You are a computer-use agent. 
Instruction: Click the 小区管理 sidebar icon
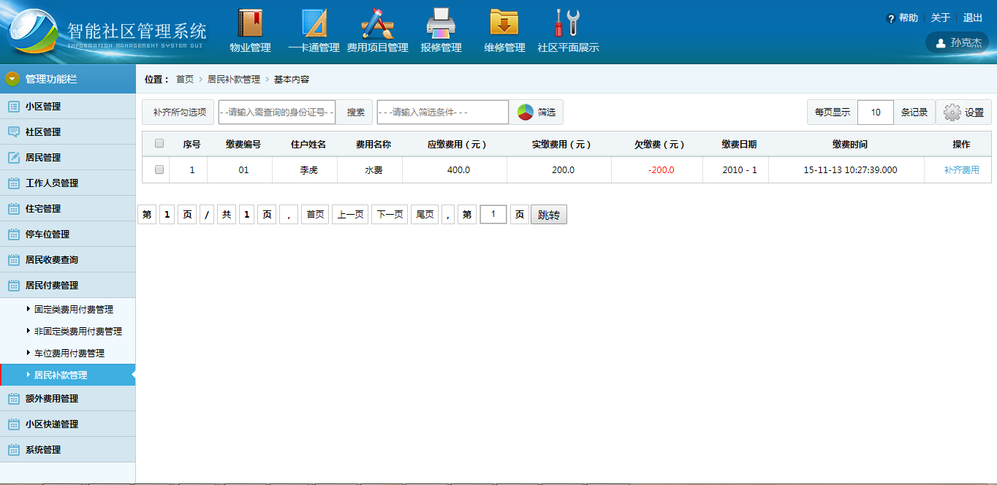(13, 107)
